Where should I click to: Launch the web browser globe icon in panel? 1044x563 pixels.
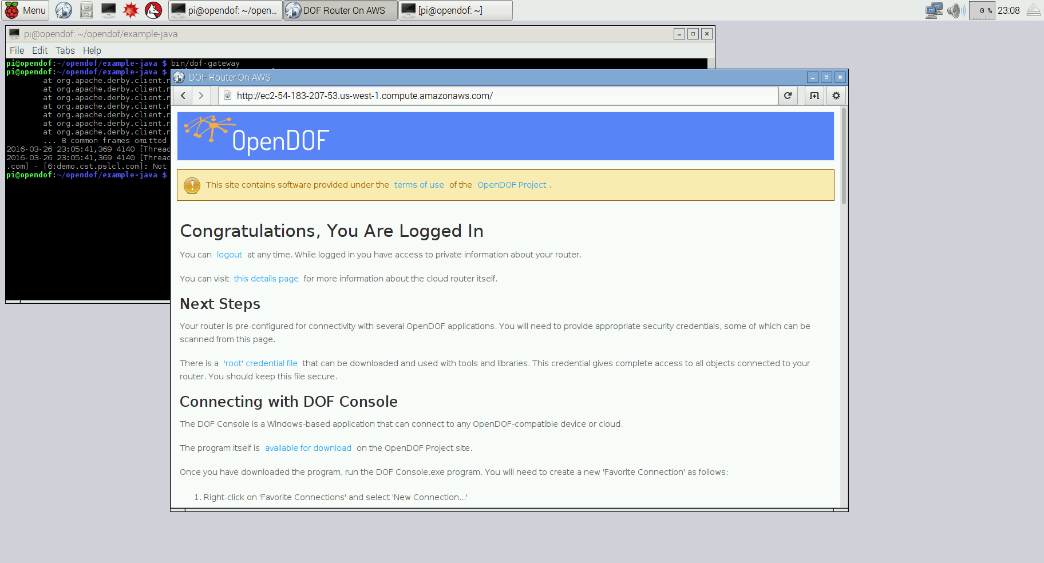click(64, 10)
